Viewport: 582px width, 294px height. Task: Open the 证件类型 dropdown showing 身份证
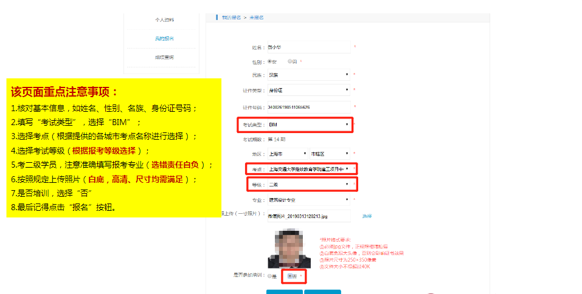coord(309,91)
